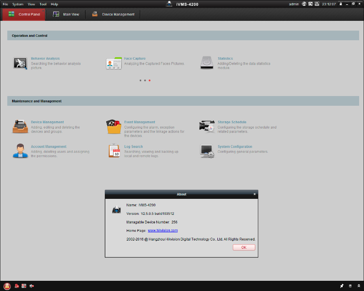Open the Statistics hard drive icon
Screen dimensions: 364x291
[x=207, y=63]
